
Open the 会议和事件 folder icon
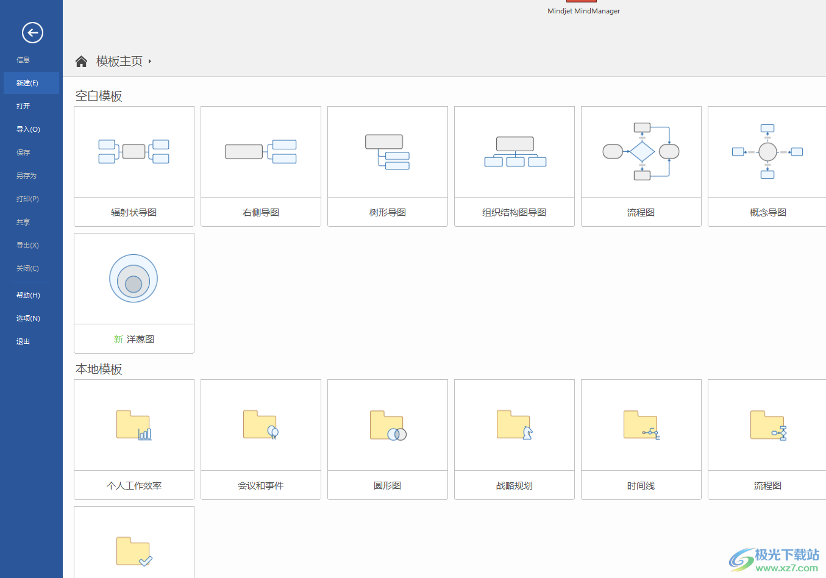pos(261,425)
